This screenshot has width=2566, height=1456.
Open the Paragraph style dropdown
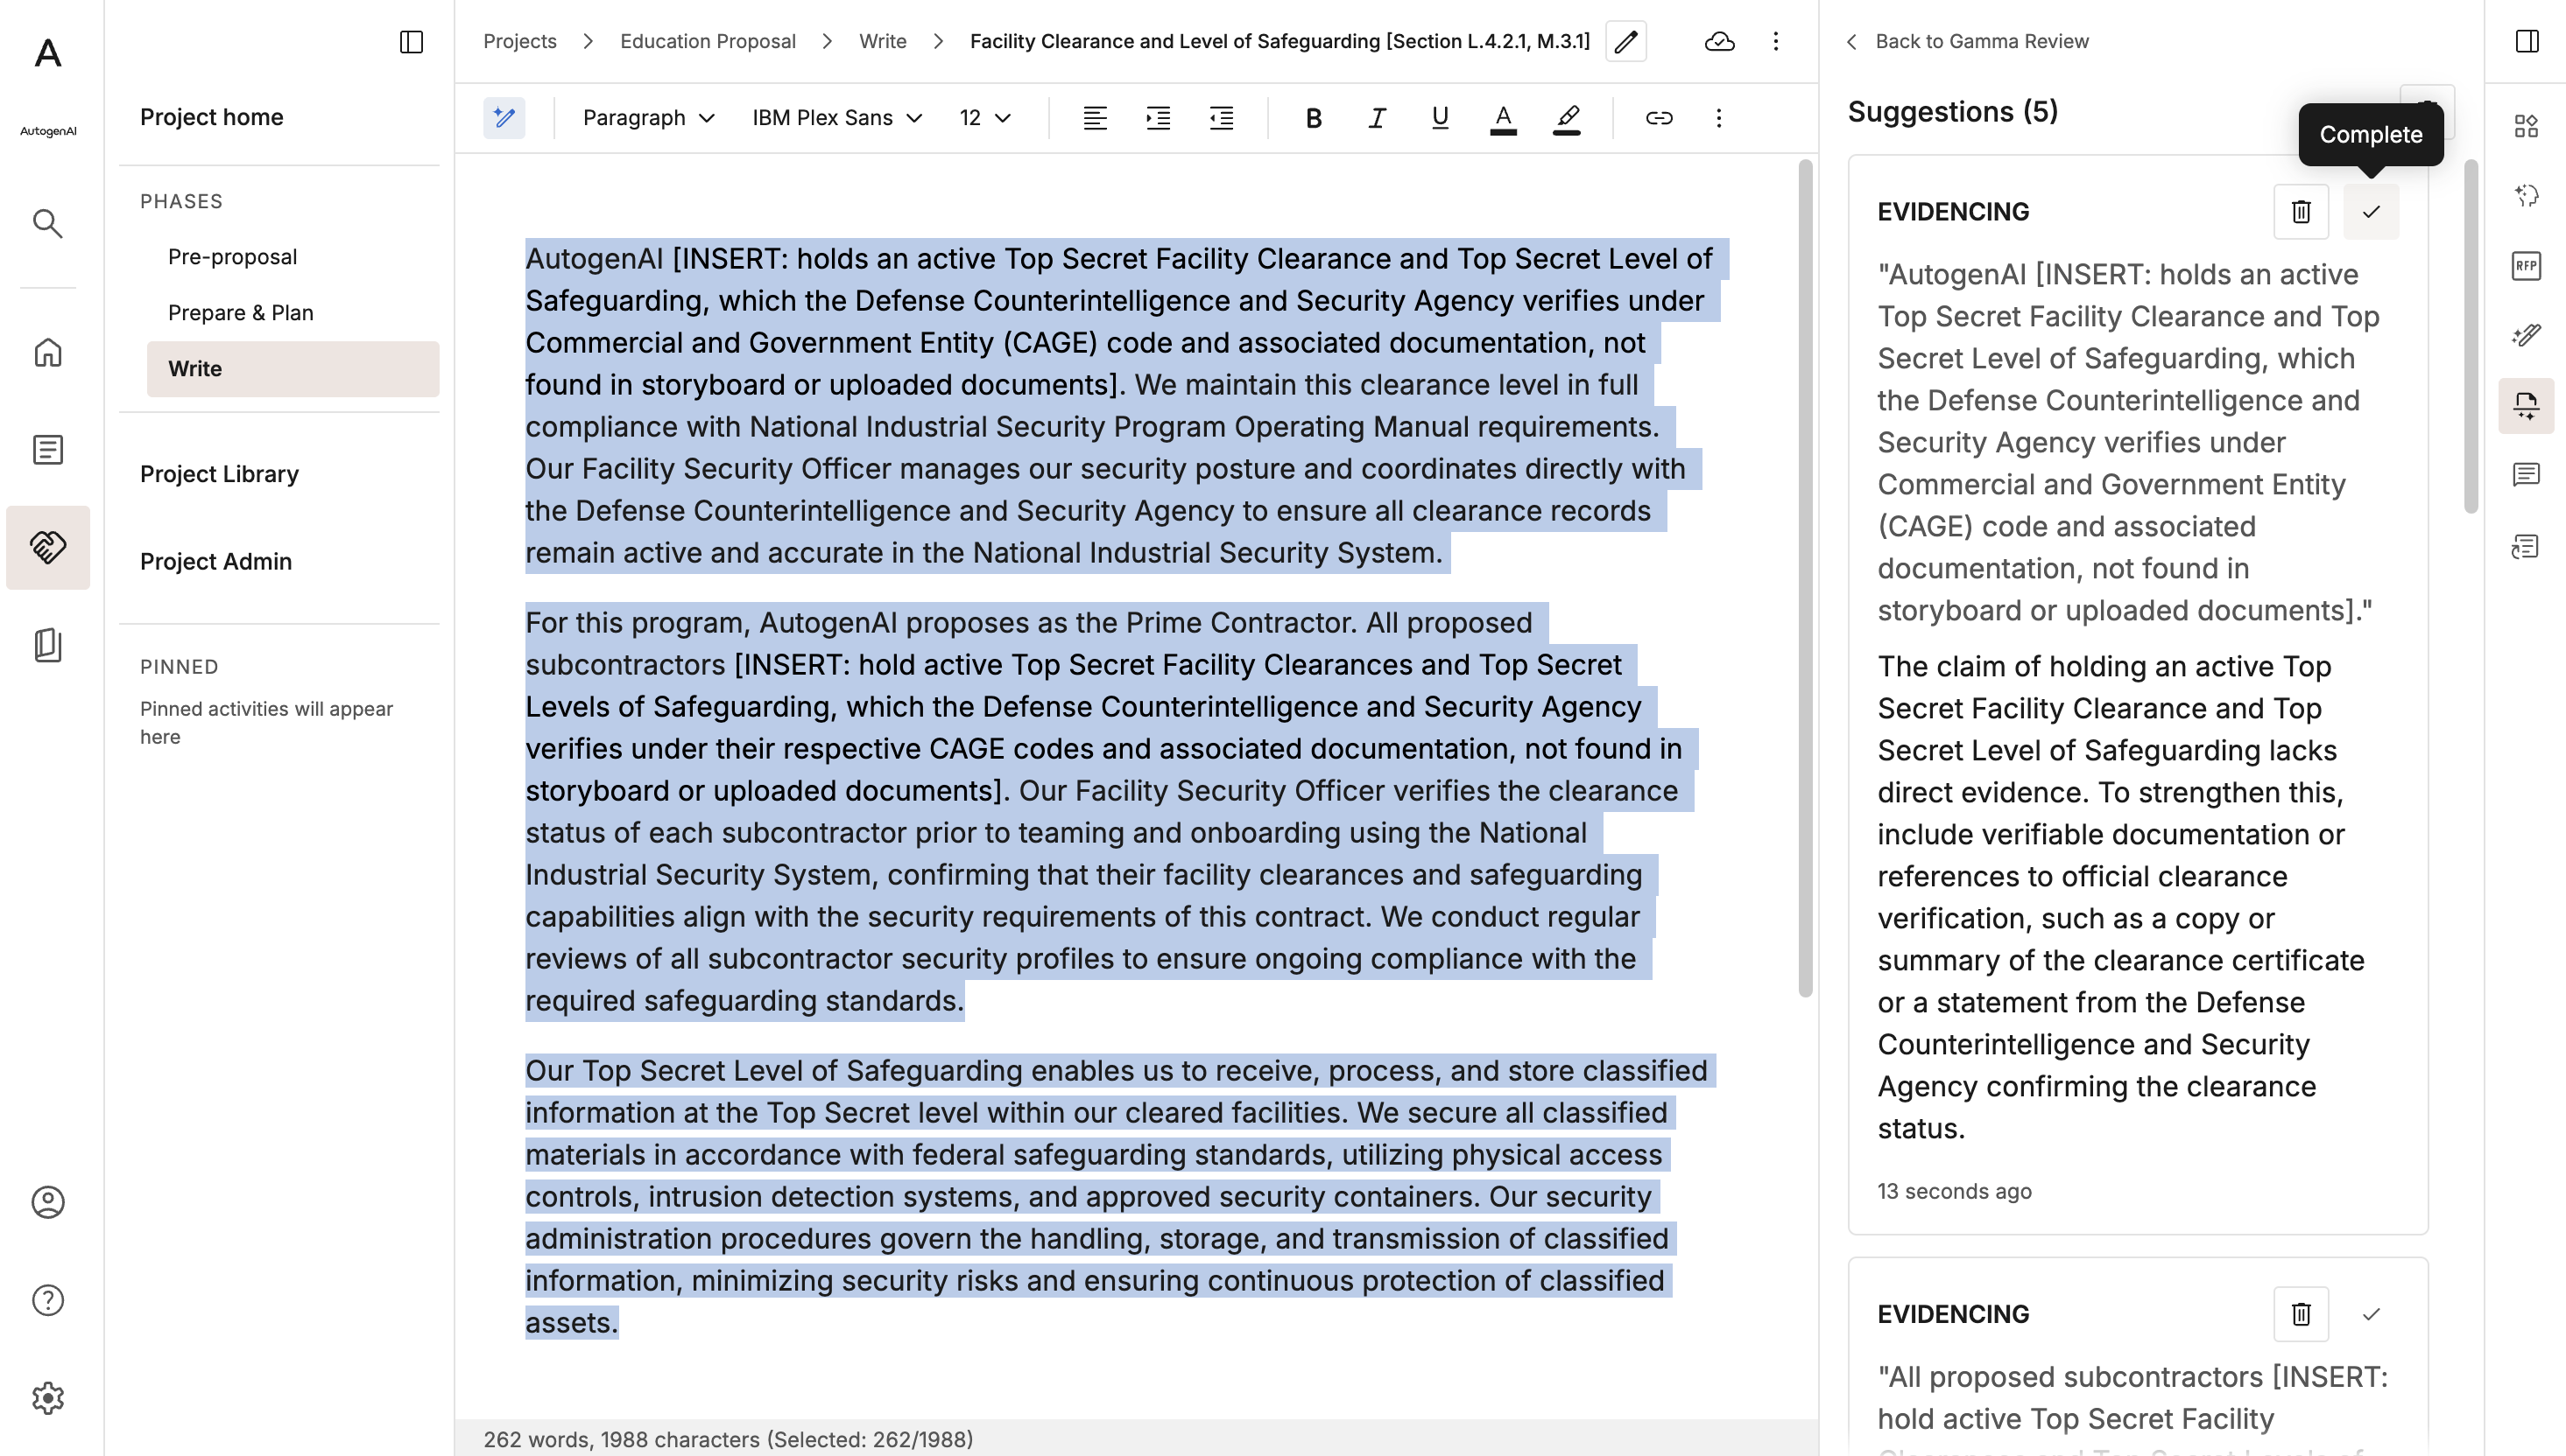(648, 118)
